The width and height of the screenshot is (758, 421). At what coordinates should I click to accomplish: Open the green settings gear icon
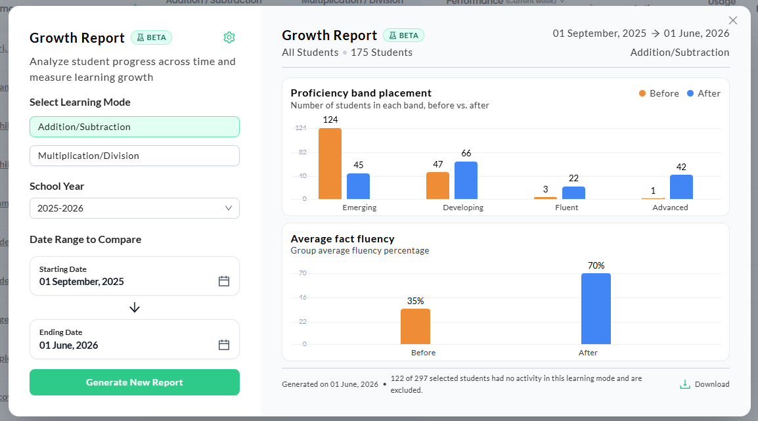[229, 37]
